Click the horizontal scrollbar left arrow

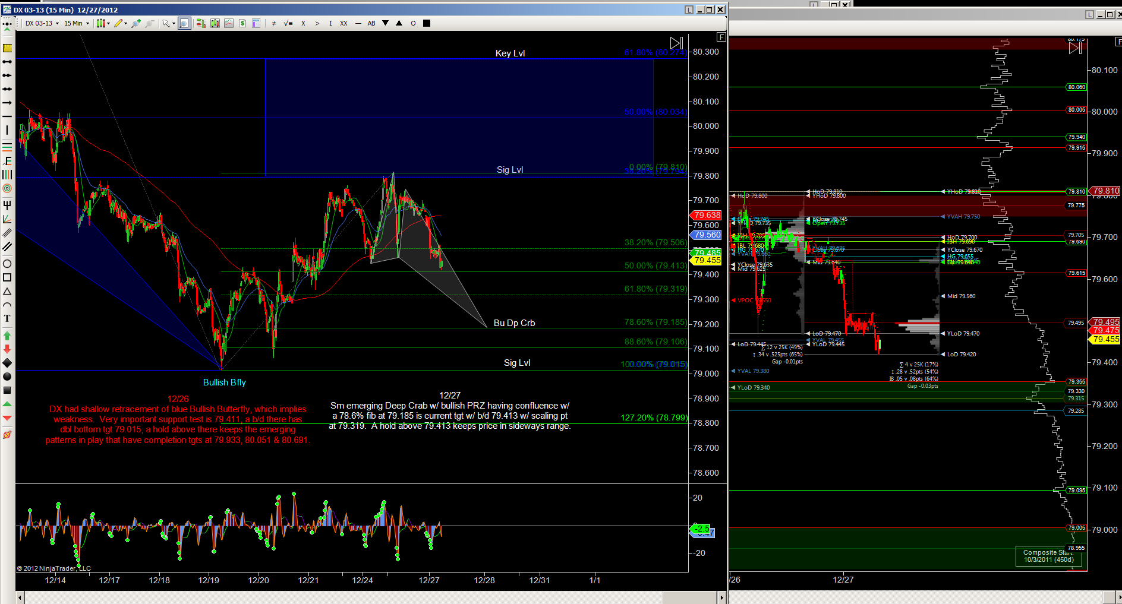tap(20, 597)
